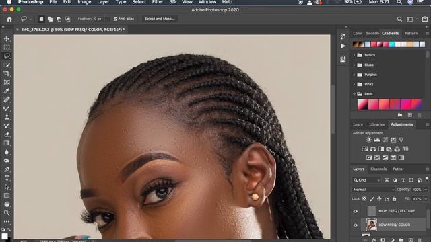
Task: Hide the HIGH FREQ /TEXTURE layer
Action: [355, 211]
